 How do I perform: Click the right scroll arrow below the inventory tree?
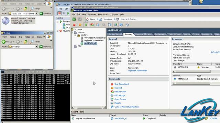pyautogui.click(x=104, y=107)
